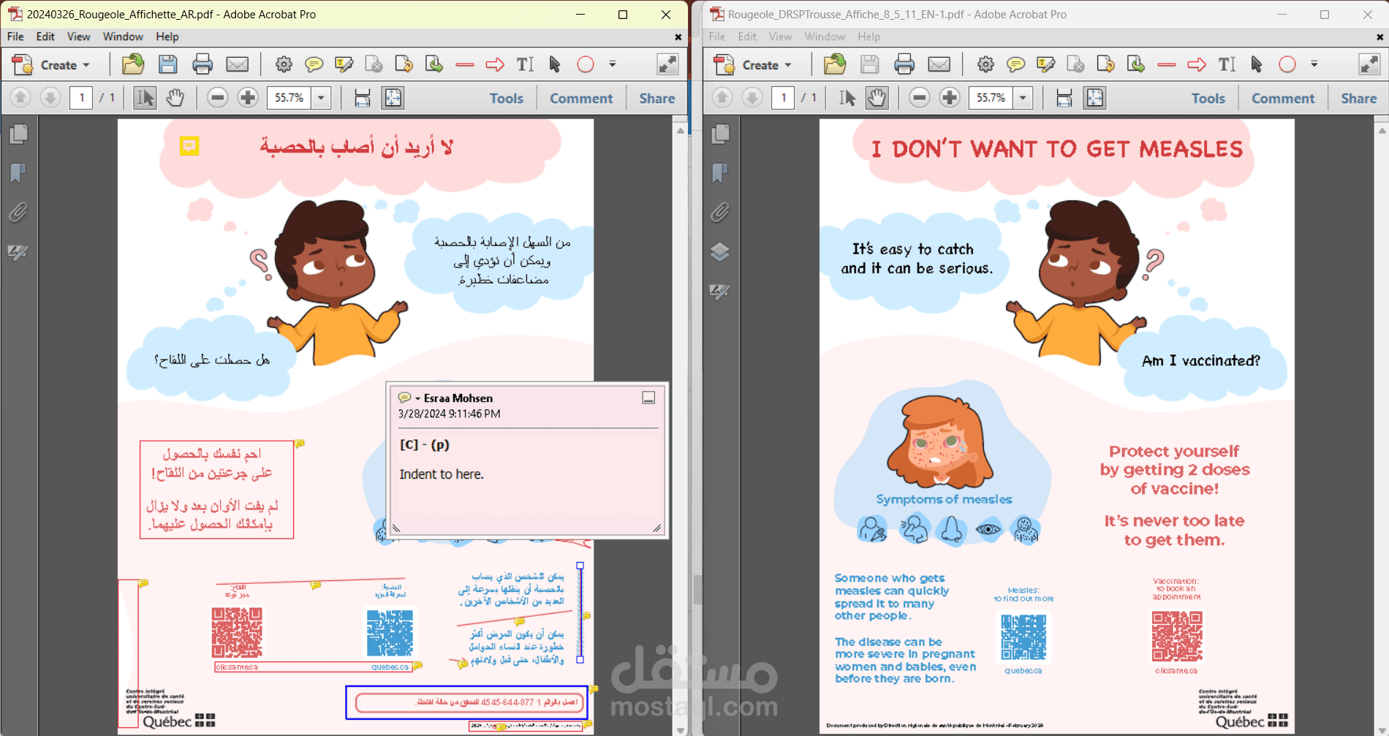This screenshot has width=1389, height=736.
Task: Open zoom percentage dropdown in right window
Action: click(x=1023, y=97)
